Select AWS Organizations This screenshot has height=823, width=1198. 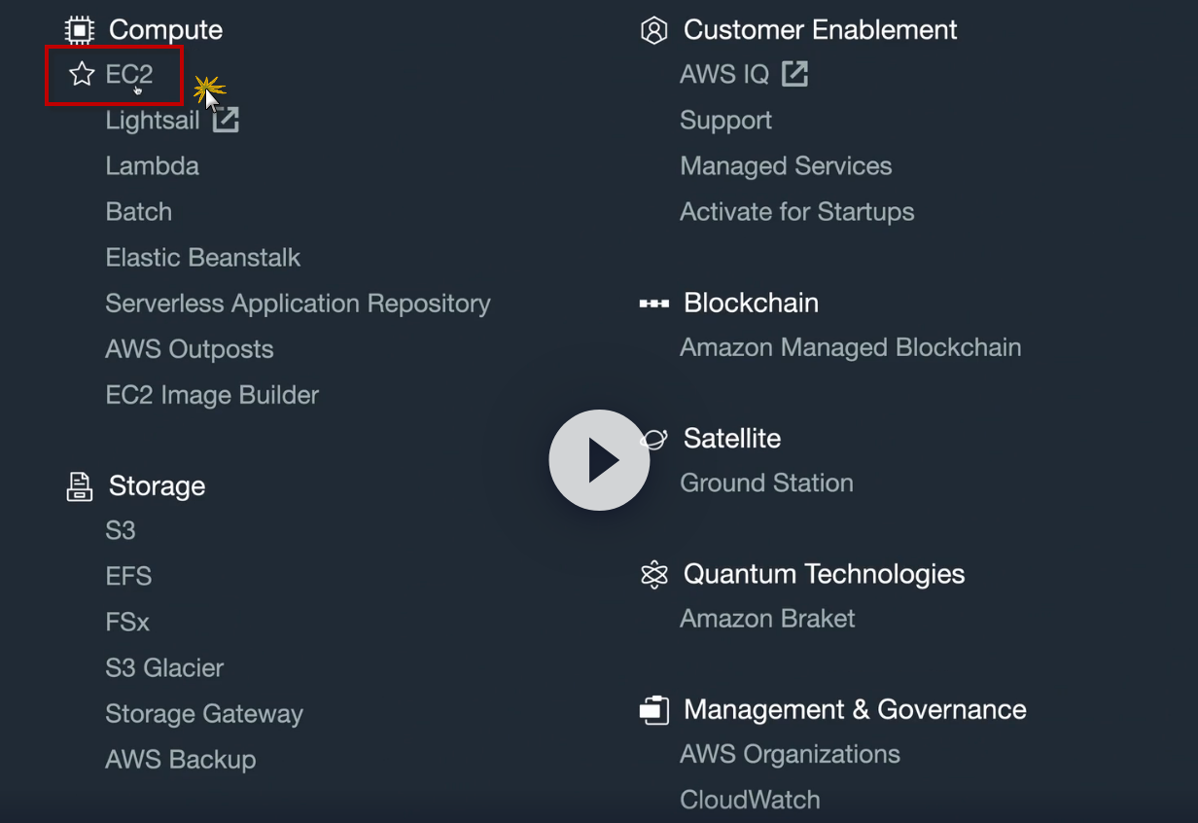pos(790,754)
